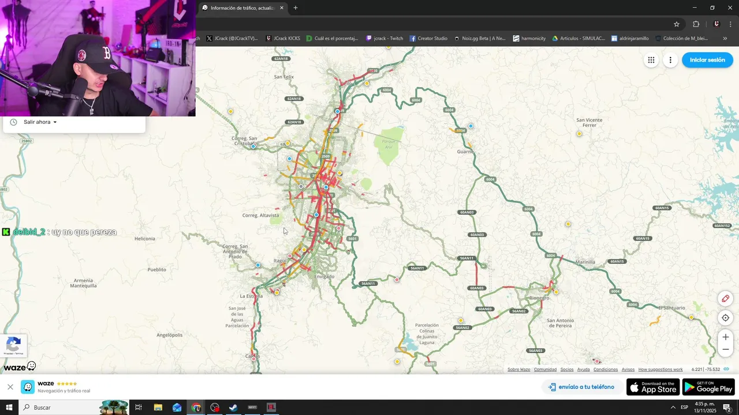The image size is (739, 415).
Task: Open the Sobre Waze footer link
Action: (518, 369)
